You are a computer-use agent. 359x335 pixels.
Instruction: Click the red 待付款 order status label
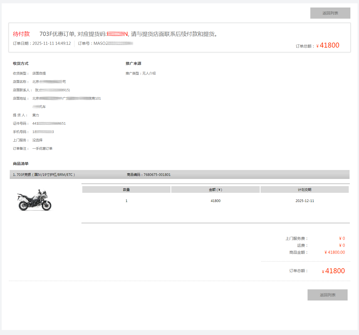[x=21, y=34]
